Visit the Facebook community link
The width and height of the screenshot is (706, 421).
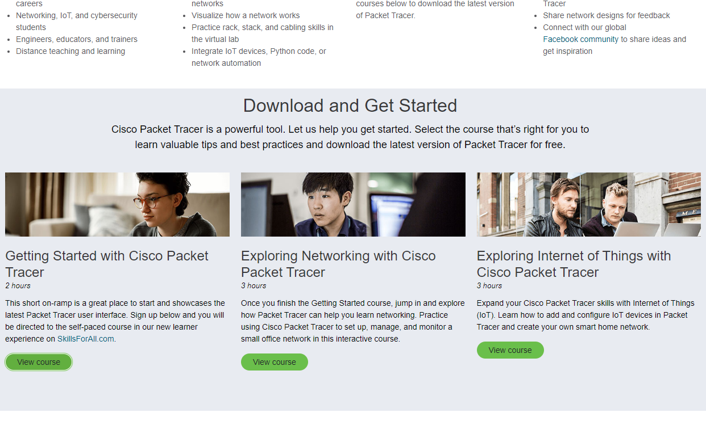(x=581, y=39)
